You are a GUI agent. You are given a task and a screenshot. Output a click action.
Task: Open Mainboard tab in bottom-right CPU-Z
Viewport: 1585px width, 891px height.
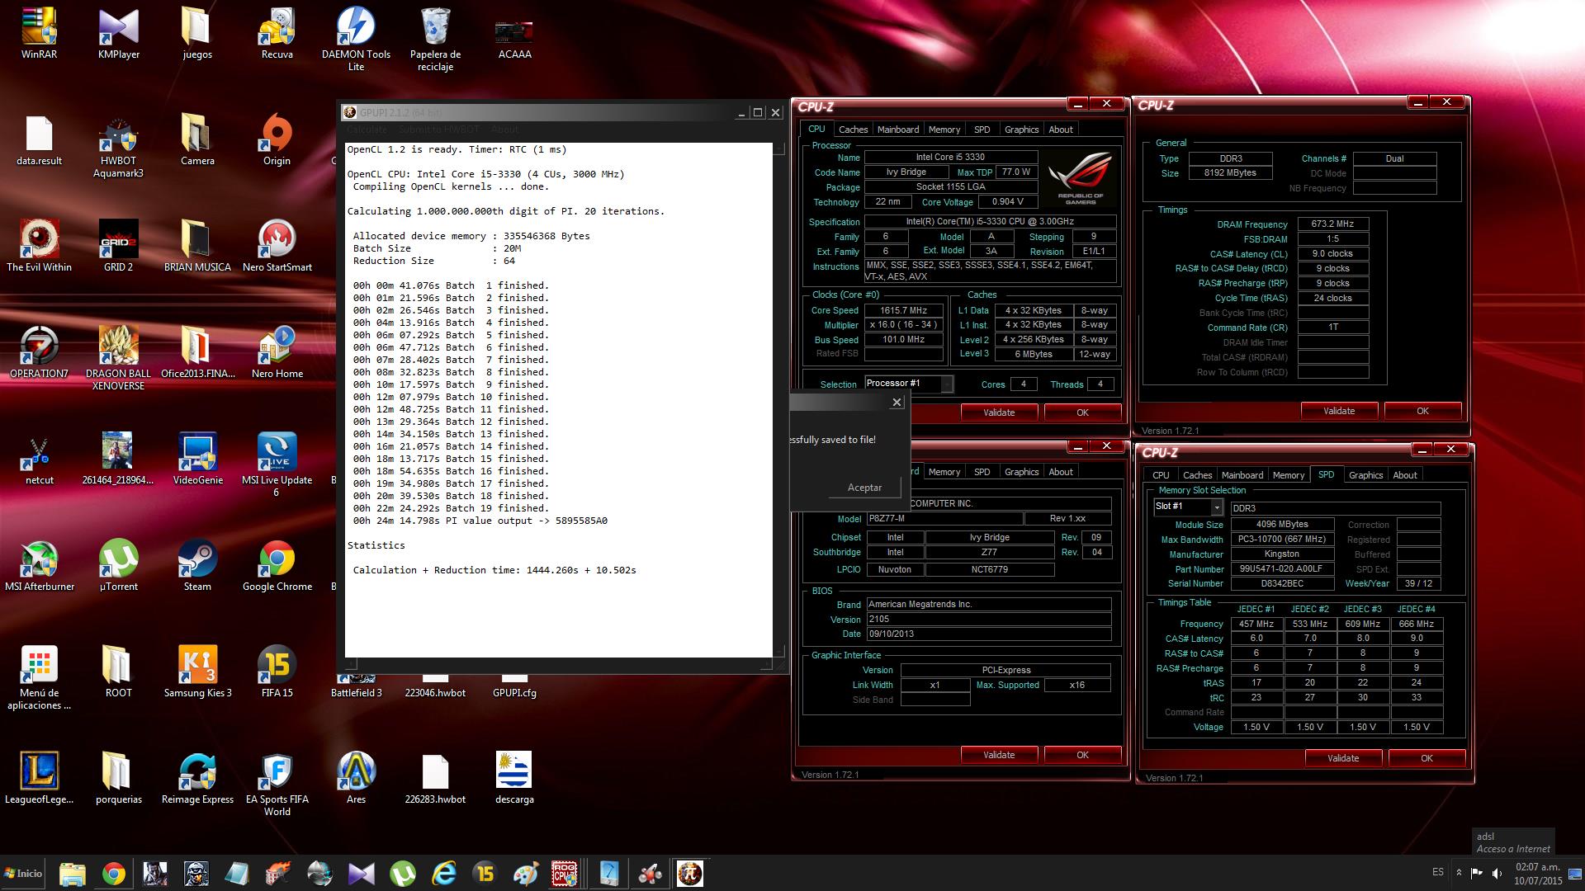[x=1242, y=475]
